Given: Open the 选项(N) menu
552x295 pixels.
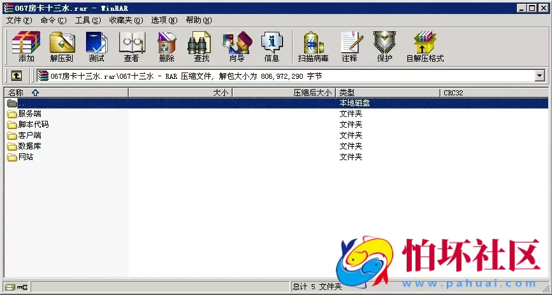Looking at the screenshot, I should click(x=164, y=20).
